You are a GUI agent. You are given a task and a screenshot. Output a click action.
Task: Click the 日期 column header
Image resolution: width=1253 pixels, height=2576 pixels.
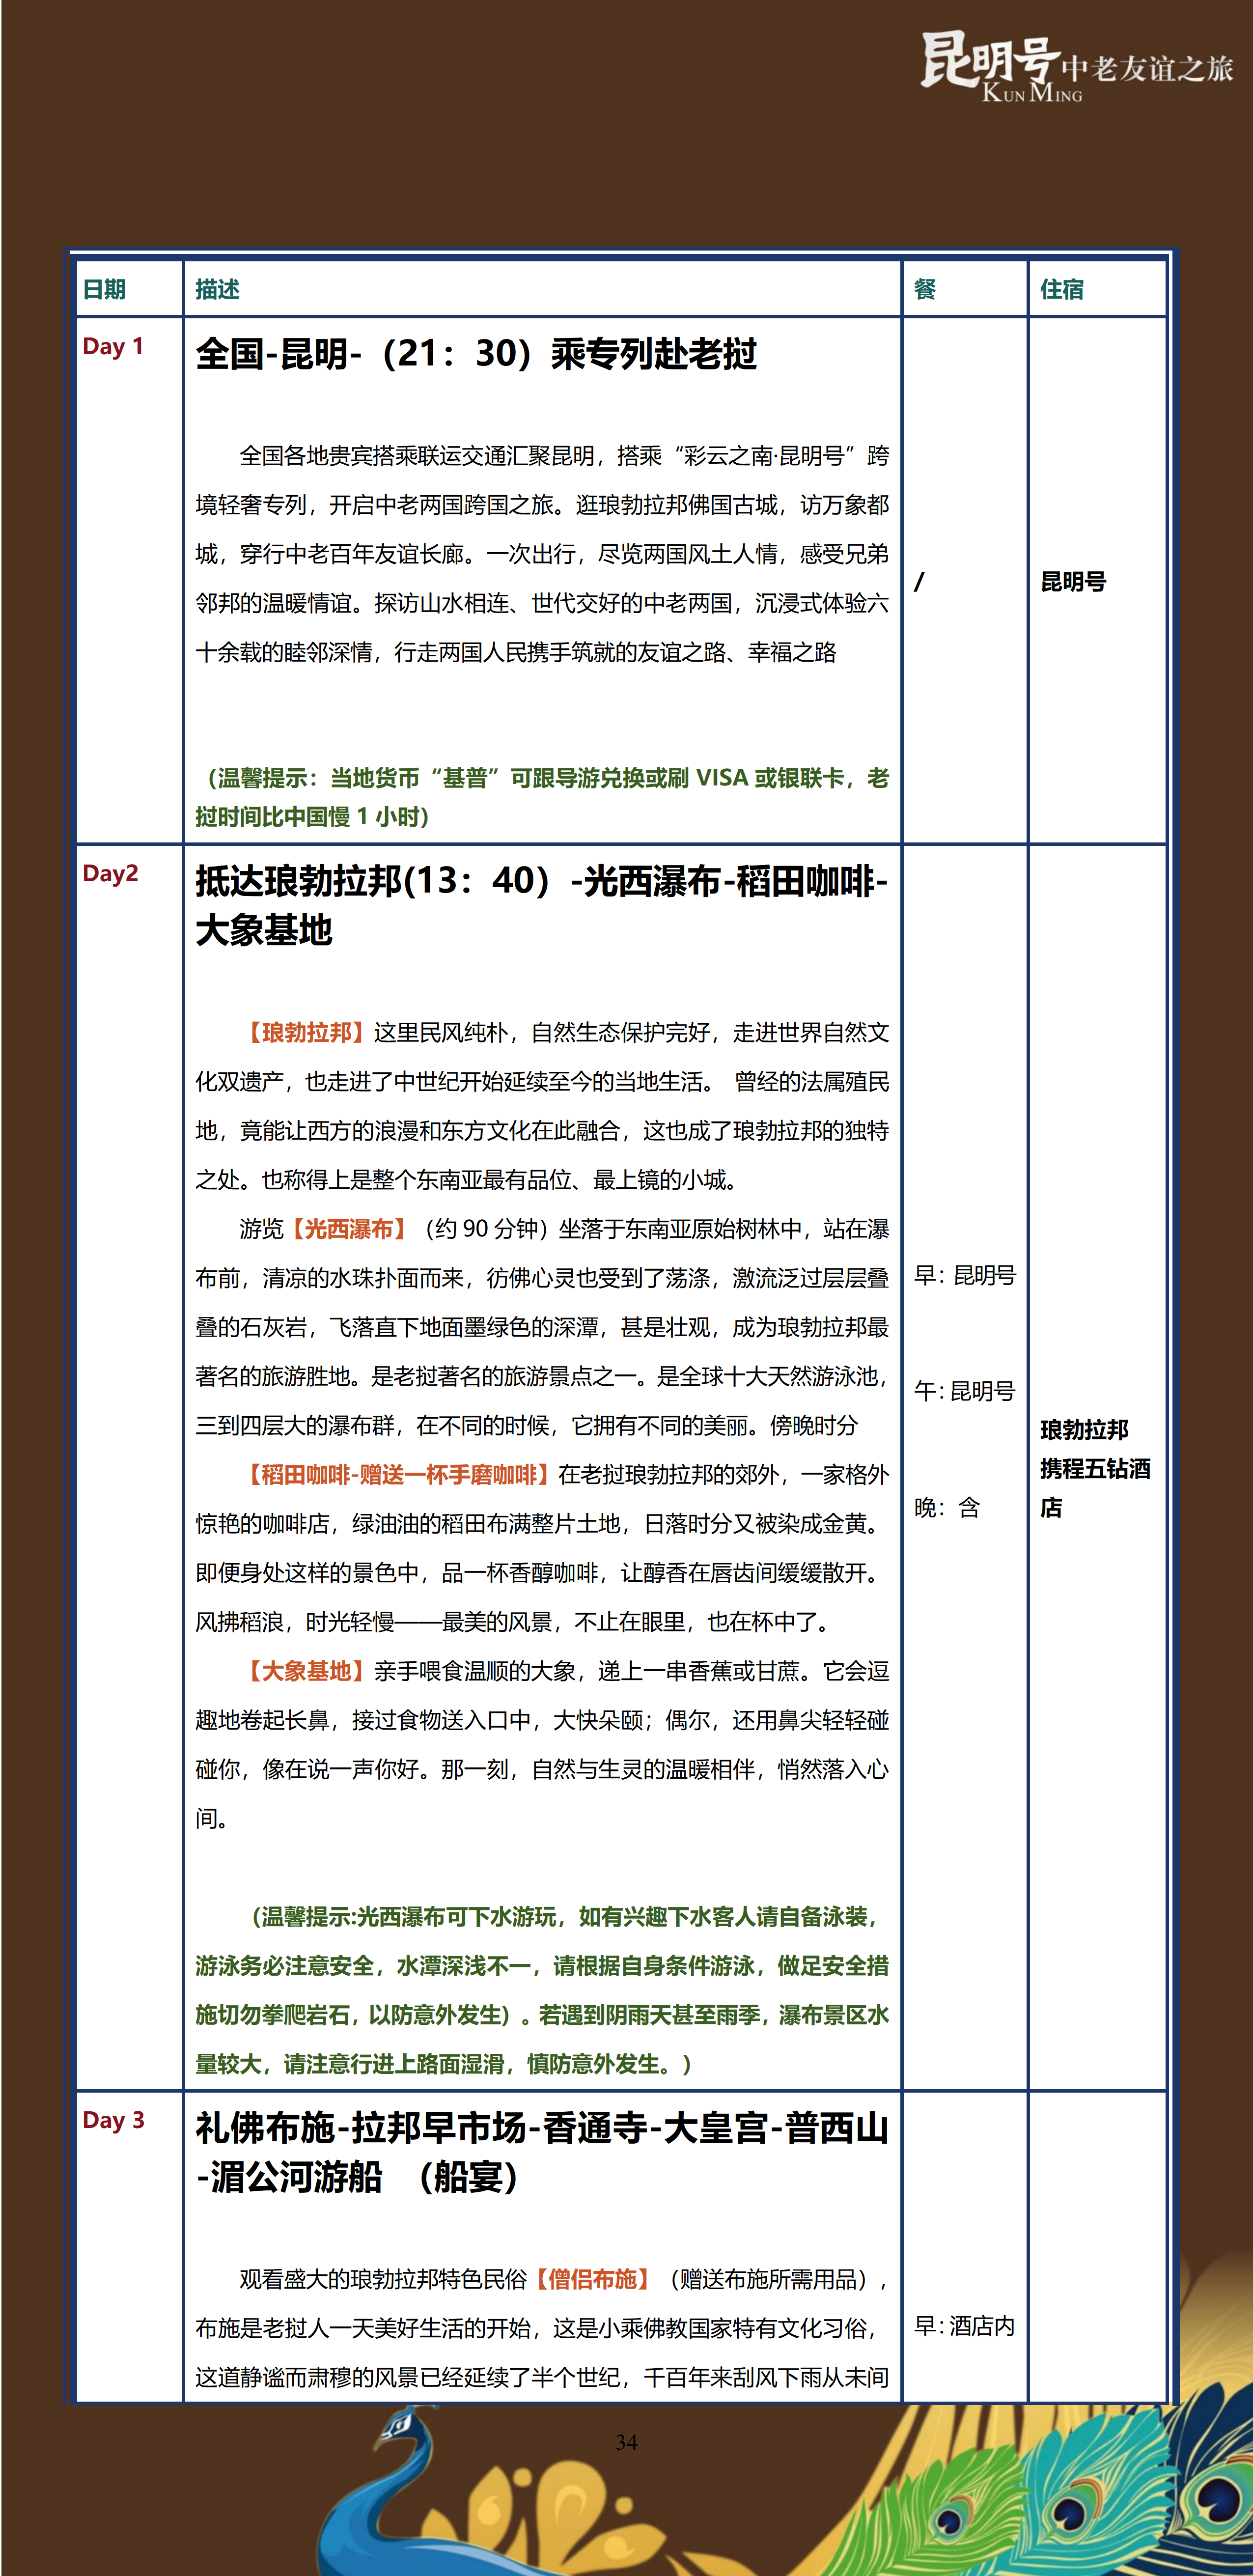tap(104, 289)
